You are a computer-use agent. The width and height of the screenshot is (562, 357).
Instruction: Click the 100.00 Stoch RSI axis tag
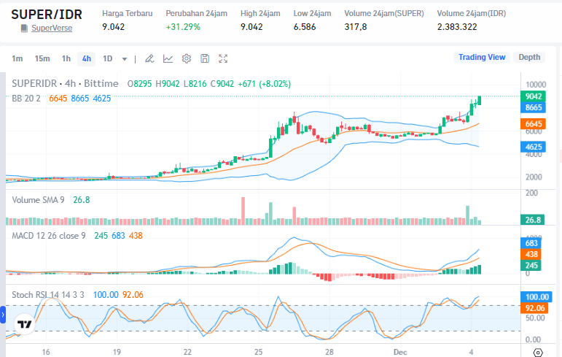[536, 297]
